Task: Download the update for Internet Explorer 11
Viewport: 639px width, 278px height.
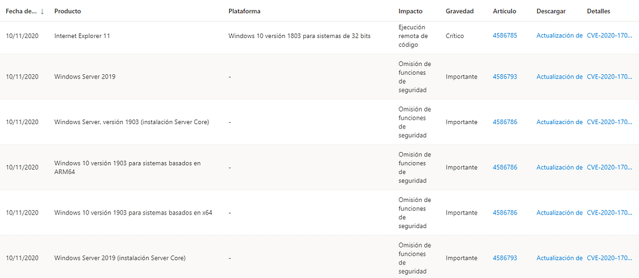Action: coord(559,36)
